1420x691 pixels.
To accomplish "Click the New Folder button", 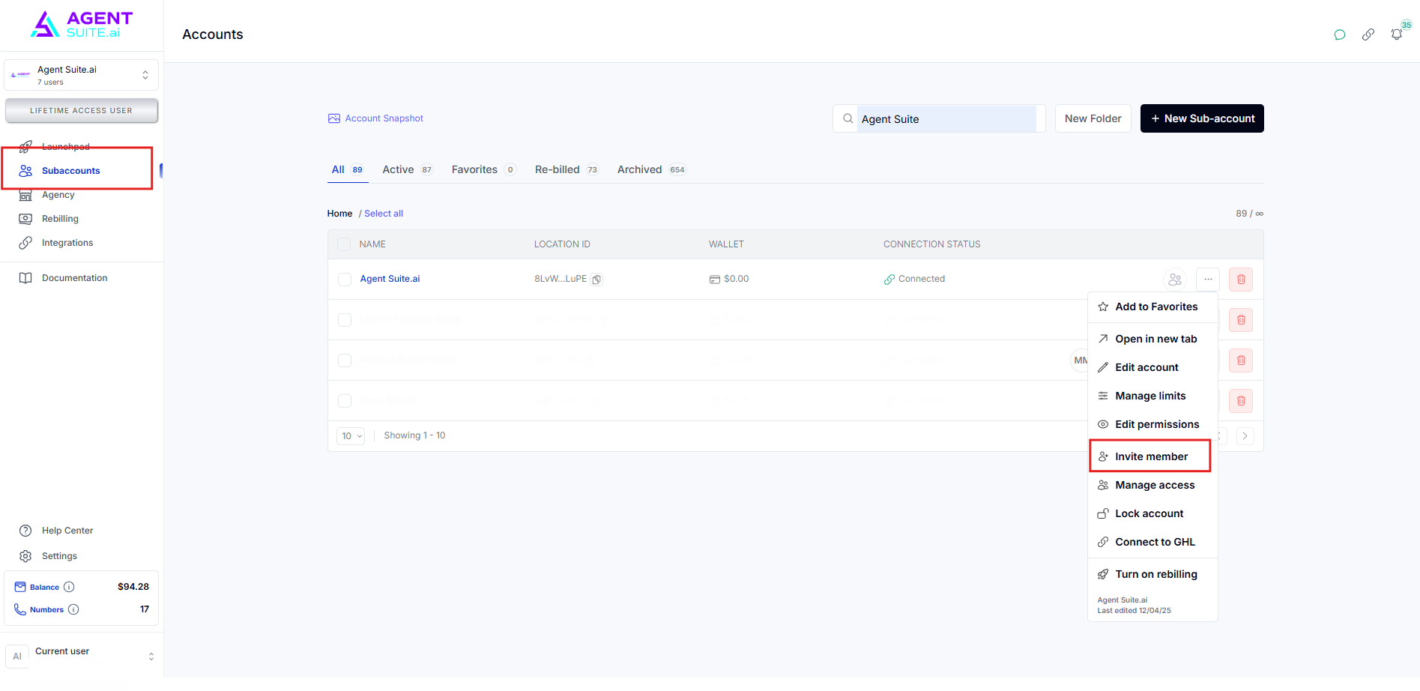I will coord(1093,118).
